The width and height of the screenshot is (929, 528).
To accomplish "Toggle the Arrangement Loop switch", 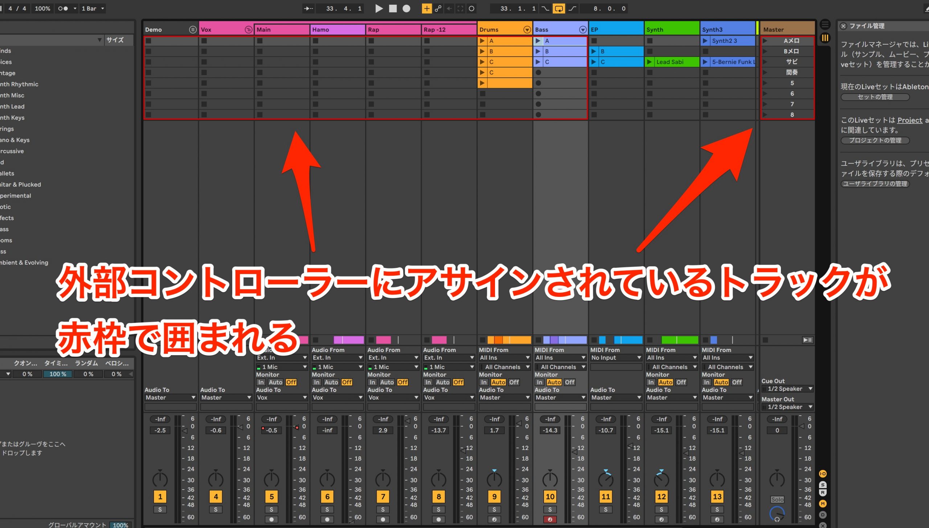I will (x=559, y=8).
